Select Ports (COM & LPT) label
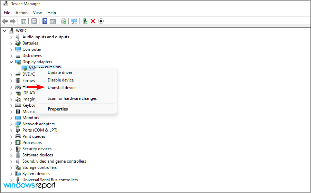311x193 pixels. coord(40,130)
